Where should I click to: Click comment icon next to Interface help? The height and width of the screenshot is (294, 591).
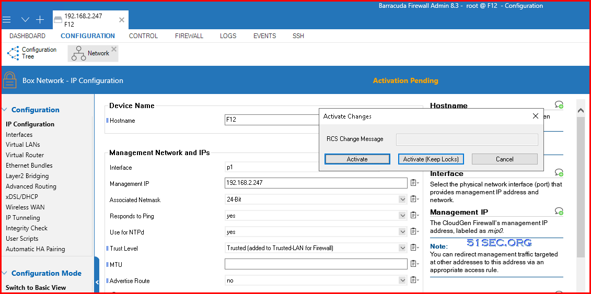(x=559, y=172)
